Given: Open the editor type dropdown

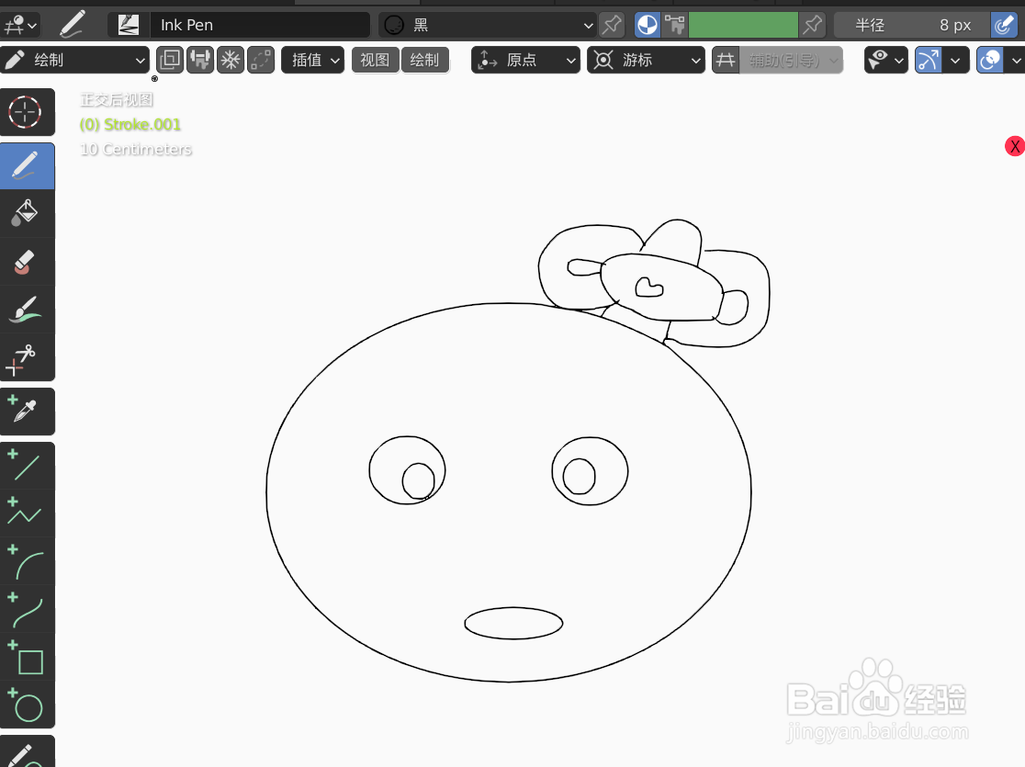Looking at the screenshot, I should pos(21,25).
